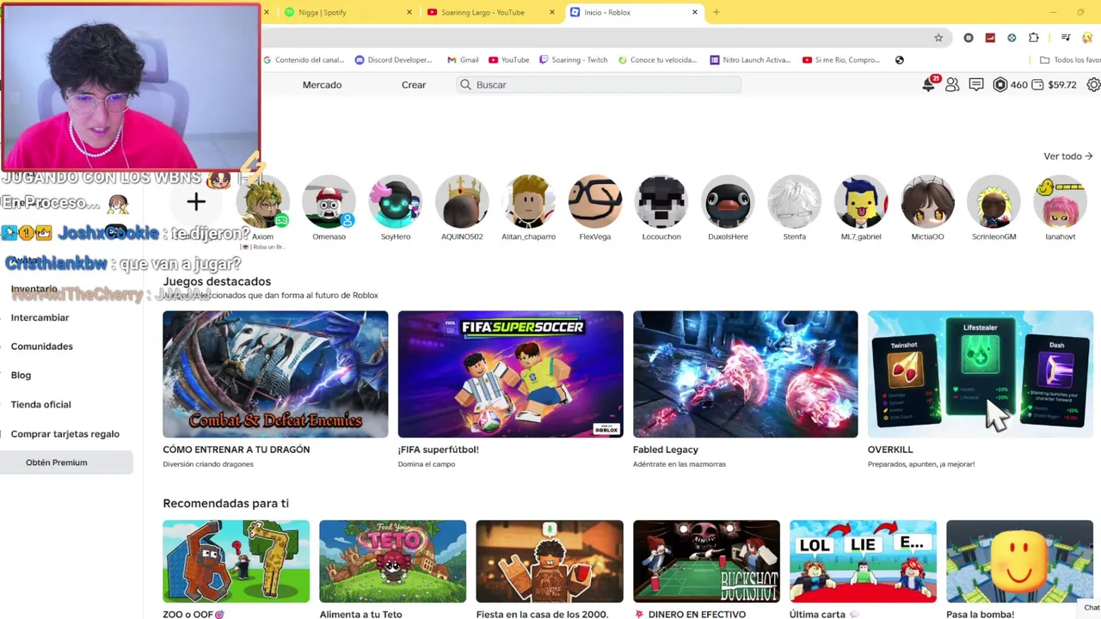Click the browser media control icon
Image resolution: width=1101 pixels, height=619 pixels.
1066,38
